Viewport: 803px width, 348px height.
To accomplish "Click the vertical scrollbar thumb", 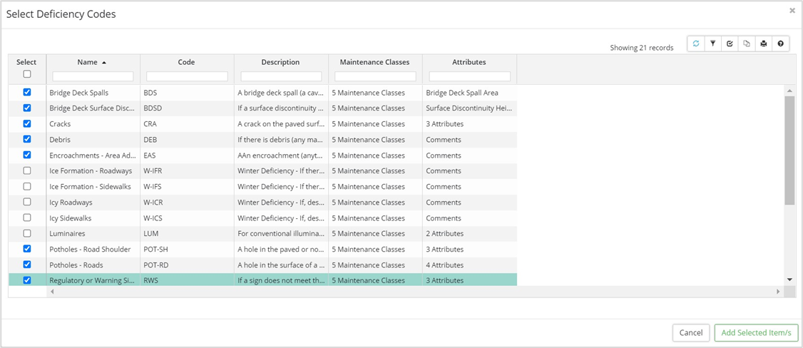I will [789, 150].
